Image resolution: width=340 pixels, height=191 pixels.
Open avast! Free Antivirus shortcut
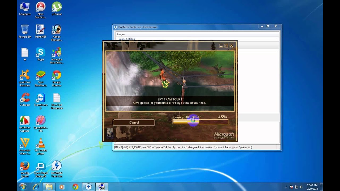[x=25, y=78]
